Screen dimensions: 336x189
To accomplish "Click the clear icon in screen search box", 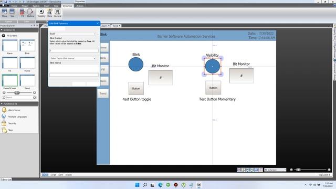I will (35, 98).
